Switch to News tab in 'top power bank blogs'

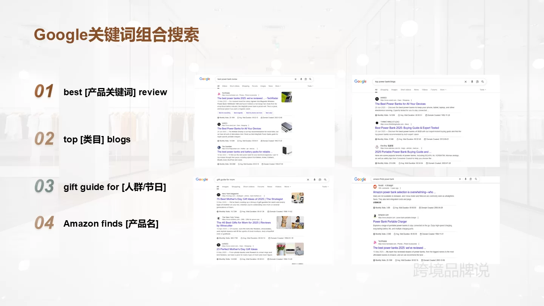tap(416, 90)
